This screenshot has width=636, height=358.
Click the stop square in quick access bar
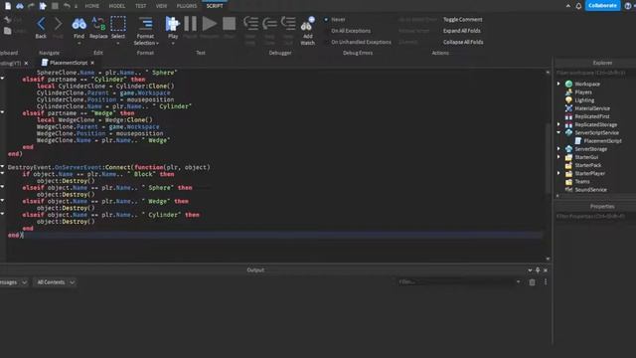(55, 6)
